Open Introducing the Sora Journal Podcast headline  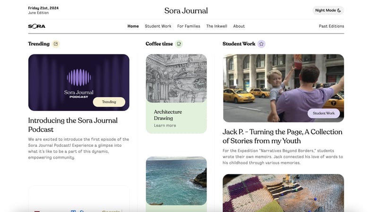(x=73, y=125)
